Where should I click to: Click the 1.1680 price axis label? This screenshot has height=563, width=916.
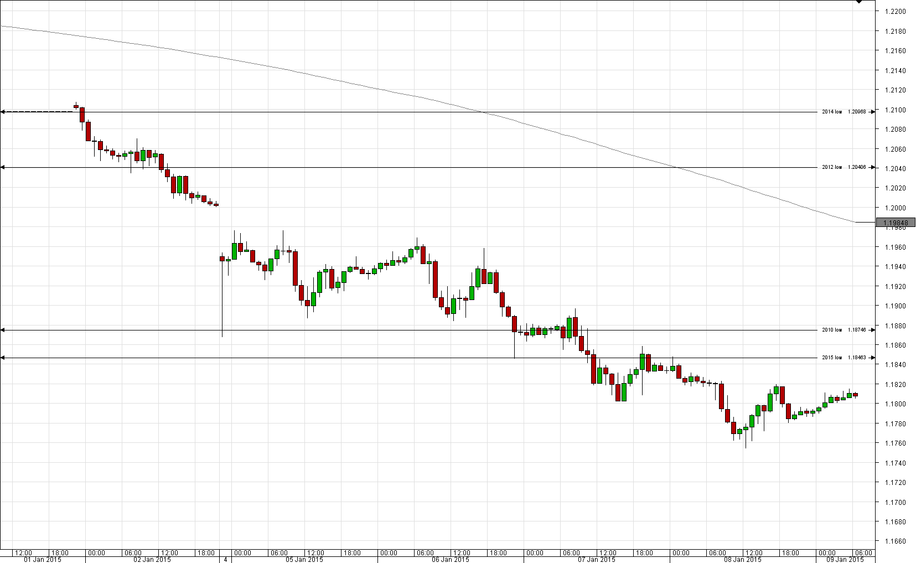pos(896,522)
